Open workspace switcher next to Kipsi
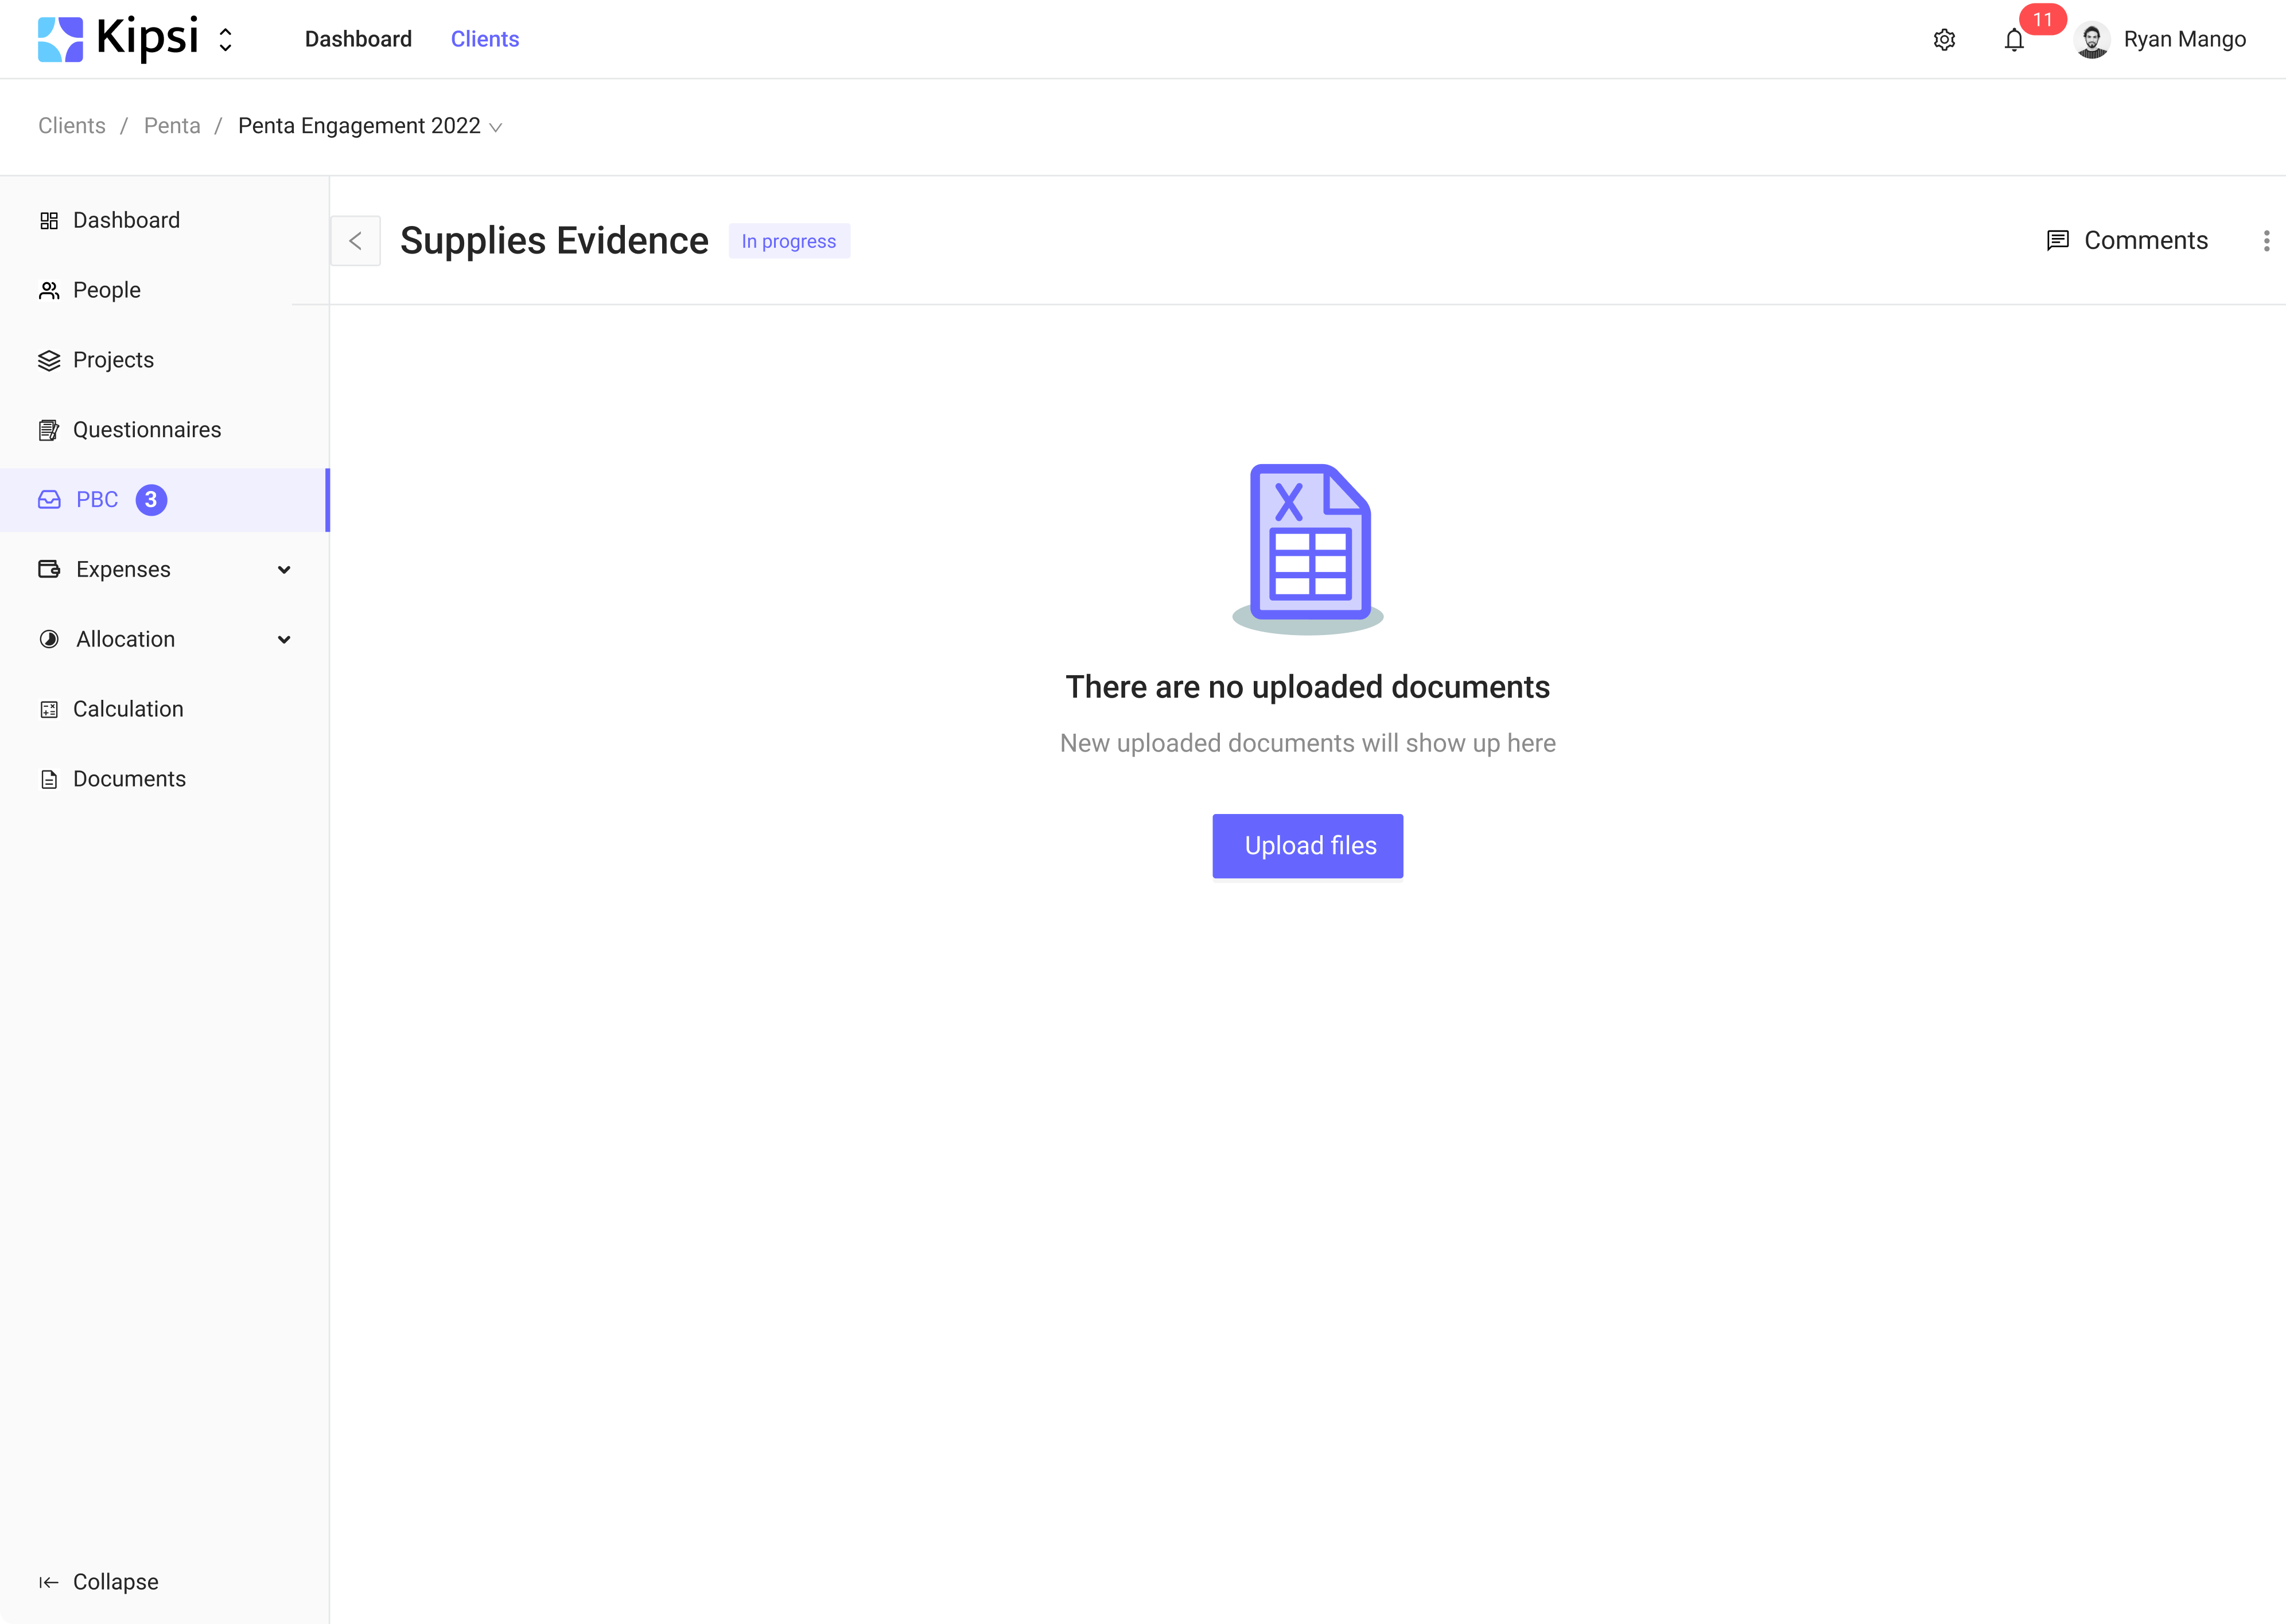This screenshot has width=2286, height=1624. (x=226, y=39)
